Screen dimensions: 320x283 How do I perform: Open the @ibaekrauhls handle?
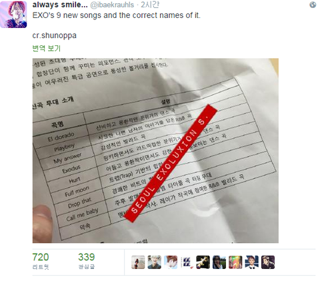112,5
